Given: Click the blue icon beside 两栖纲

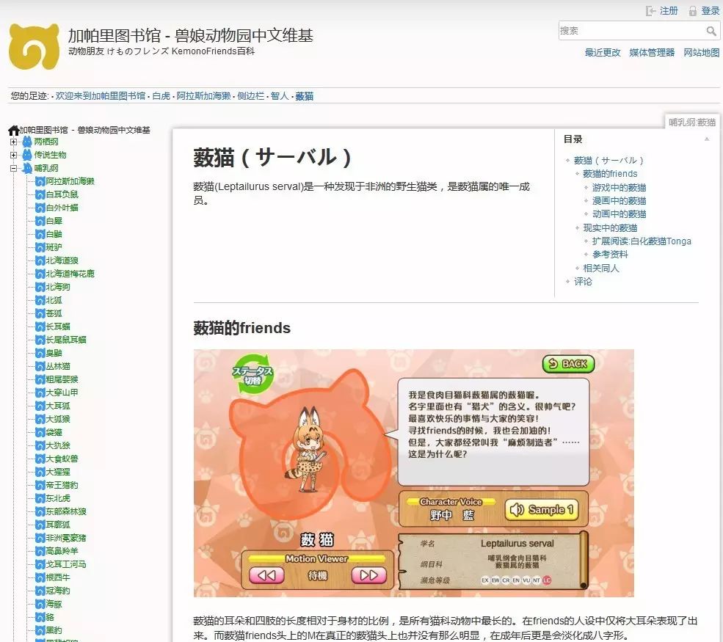Looking at the screenshot, I should click(x=28, y=142).
